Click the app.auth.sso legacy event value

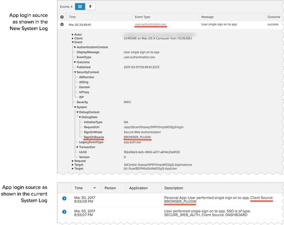133,142
